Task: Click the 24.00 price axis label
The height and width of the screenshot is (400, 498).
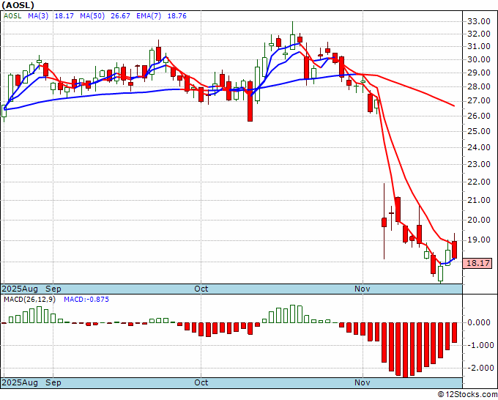Action: pos(479,147)
